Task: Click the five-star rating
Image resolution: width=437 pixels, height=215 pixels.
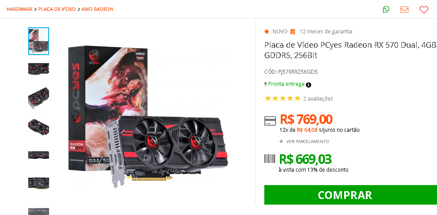Action: [x=283, y=98]
